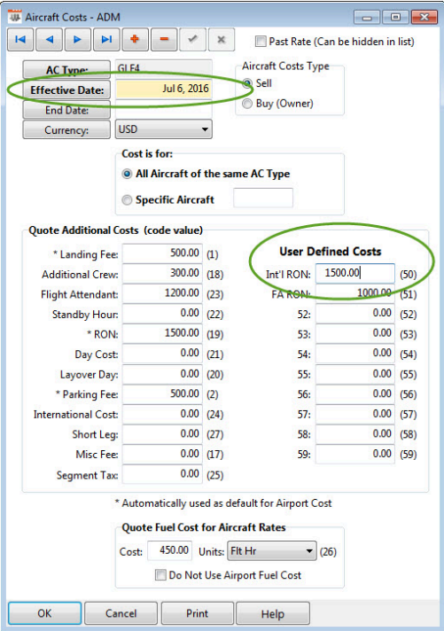Cancel edits with X toolbar icon

pos(221,39)
